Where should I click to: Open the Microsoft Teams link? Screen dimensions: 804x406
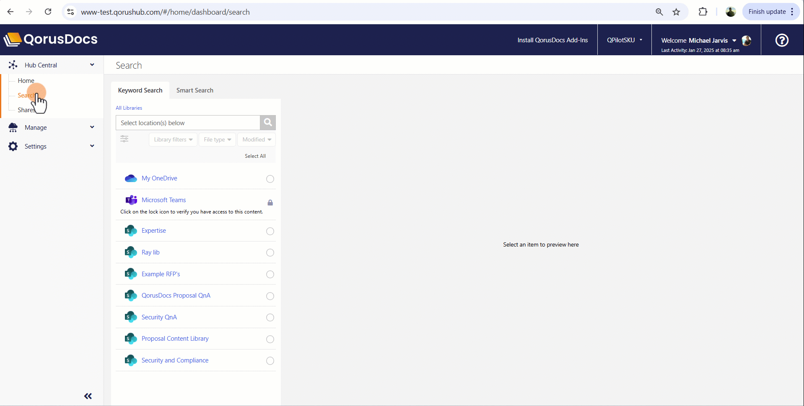click(x=164, y=200)
